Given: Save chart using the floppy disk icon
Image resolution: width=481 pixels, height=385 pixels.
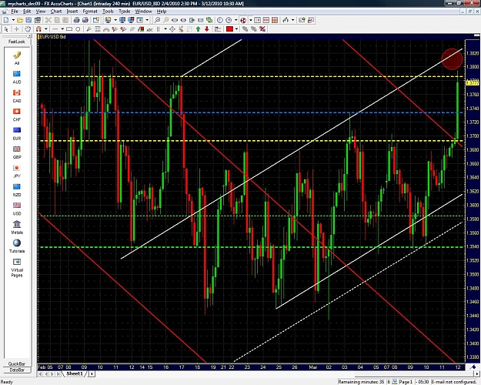Looking at the screenshot, I should point(28,20).
